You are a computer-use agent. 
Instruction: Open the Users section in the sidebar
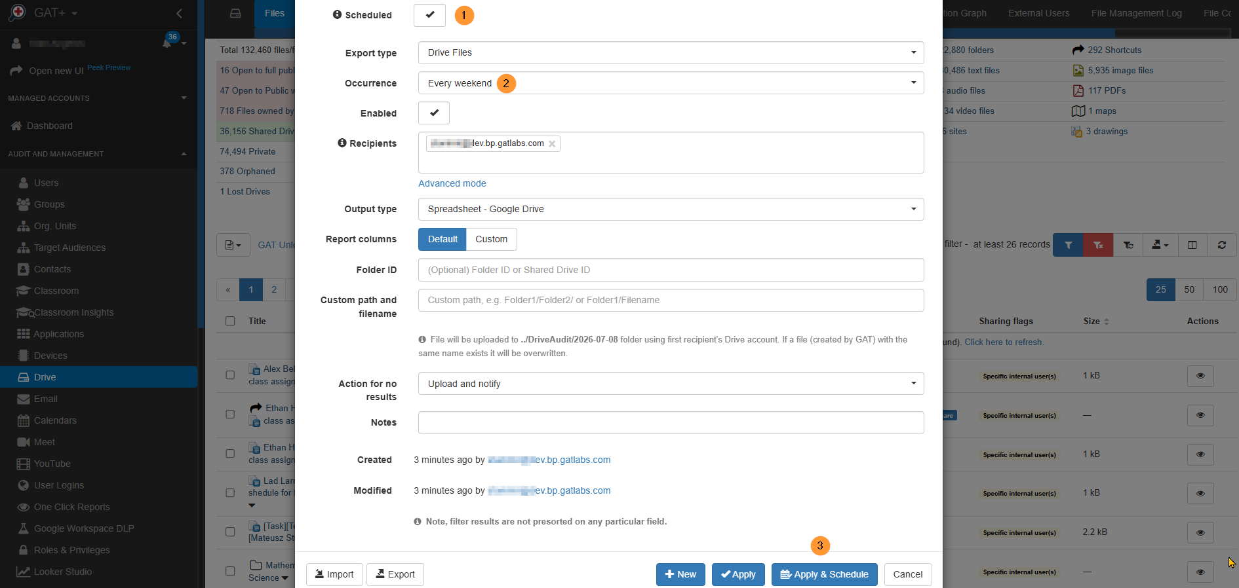click(46, 183)
